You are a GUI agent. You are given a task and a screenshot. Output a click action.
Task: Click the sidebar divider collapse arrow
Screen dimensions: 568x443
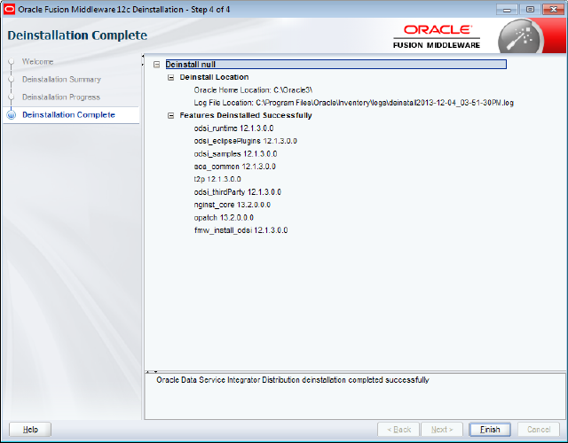click(x=143, y=60)
